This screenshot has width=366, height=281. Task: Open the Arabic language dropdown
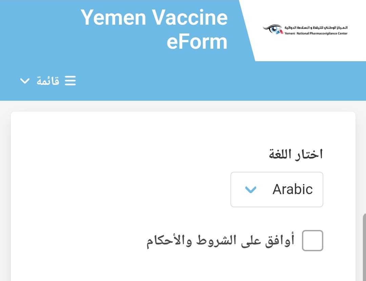point(277,189)
